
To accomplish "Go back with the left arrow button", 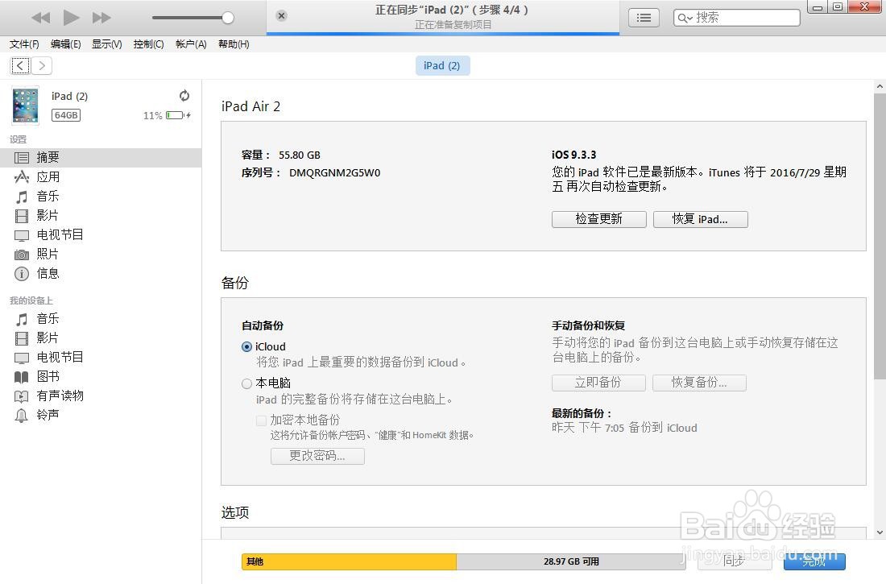I will click(x=20, y=65).
